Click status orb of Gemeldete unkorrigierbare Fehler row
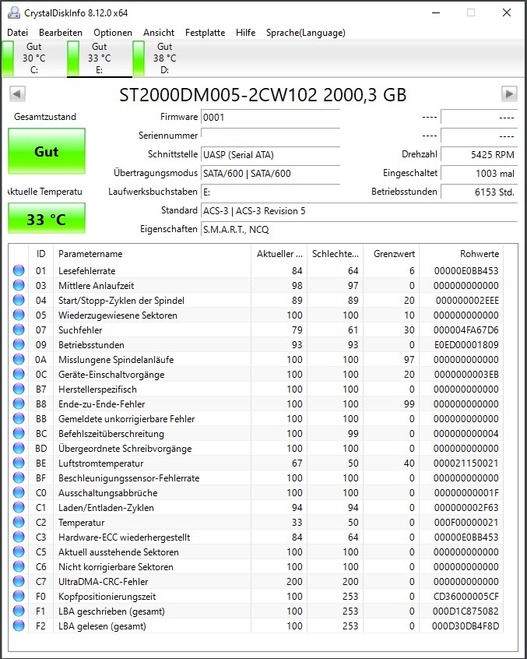 click(x=19, y=418)
